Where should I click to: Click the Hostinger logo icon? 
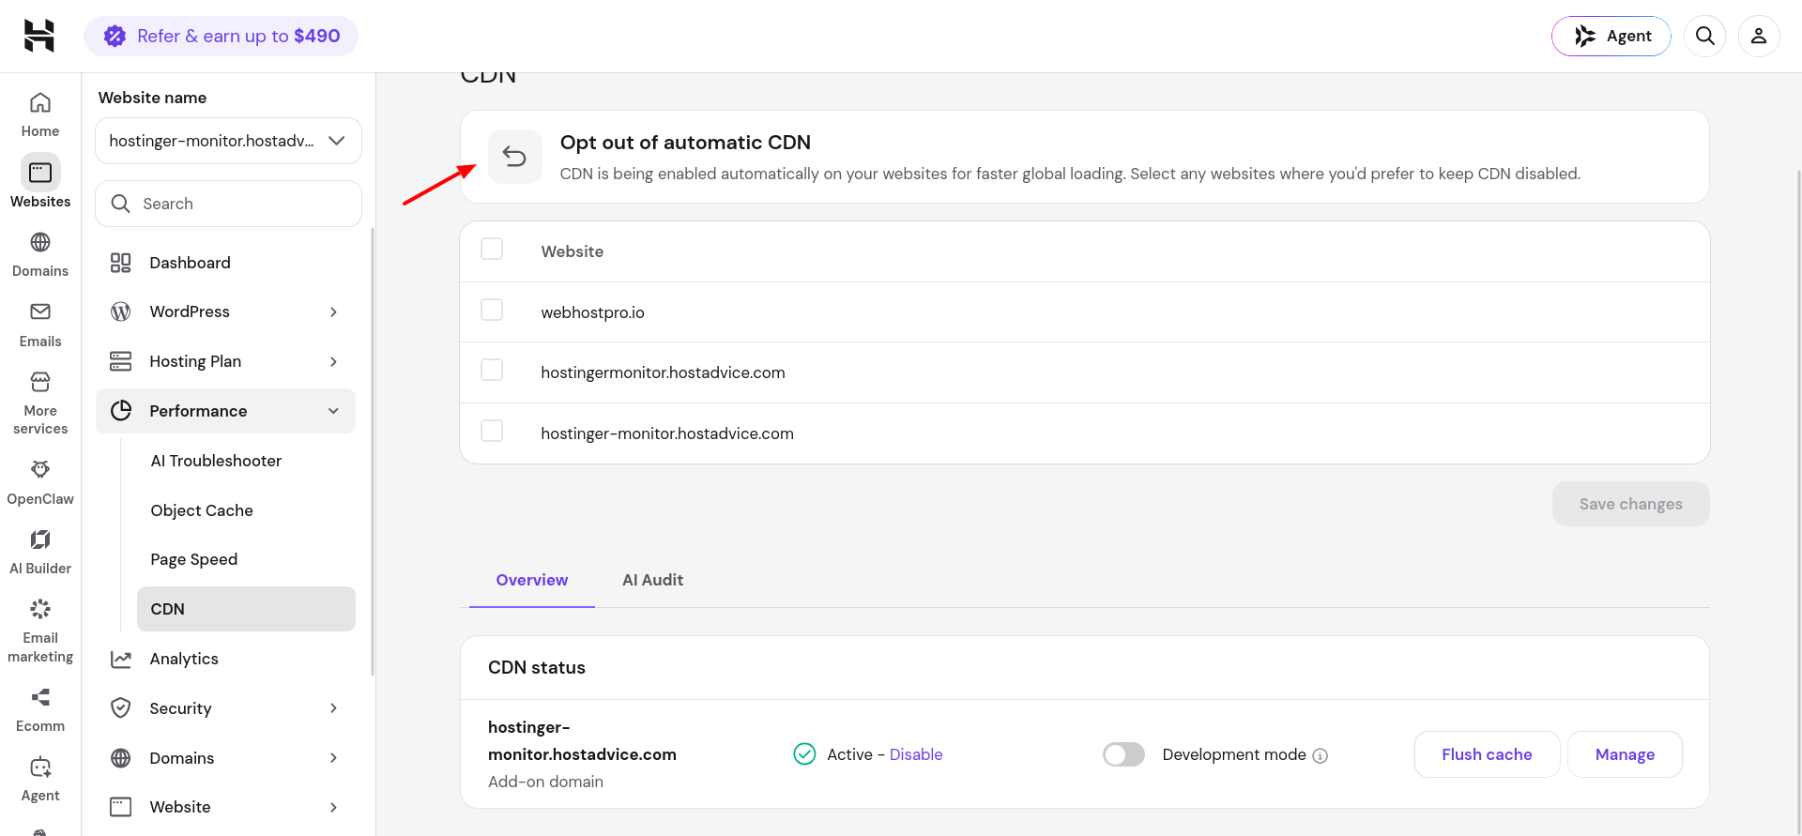tap(39, 36)
